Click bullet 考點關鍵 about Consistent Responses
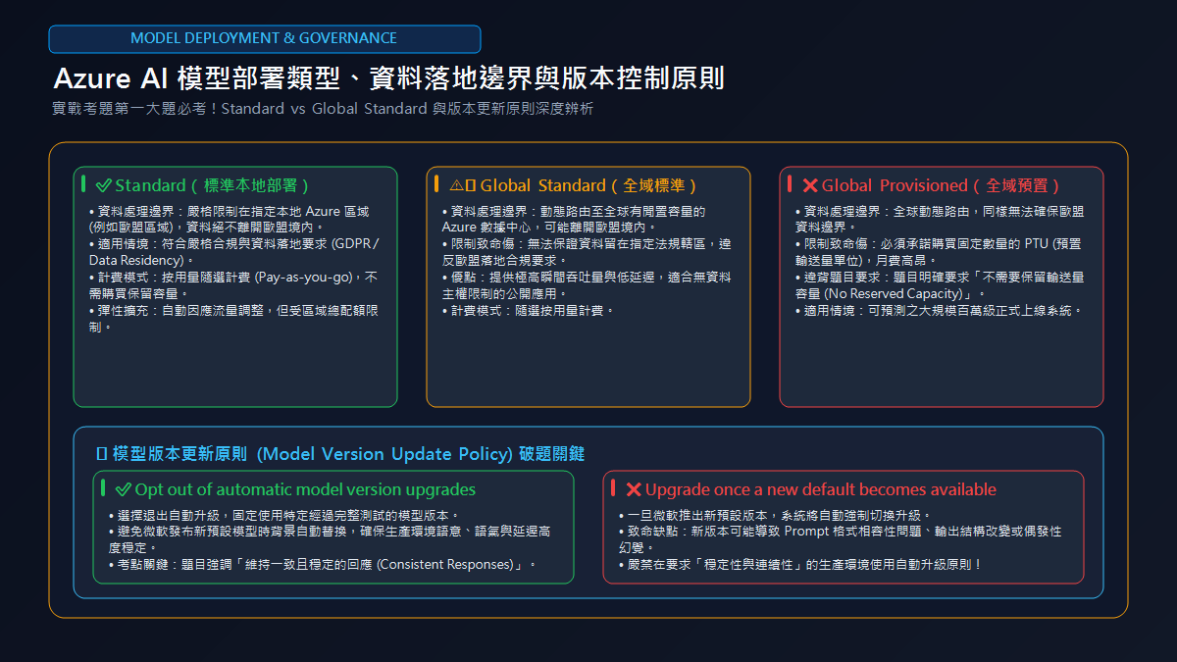 click(323, 565)
